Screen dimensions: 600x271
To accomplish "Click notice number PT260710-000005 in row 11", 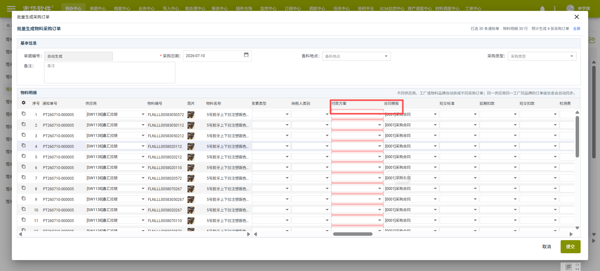I will coord(58,221).
